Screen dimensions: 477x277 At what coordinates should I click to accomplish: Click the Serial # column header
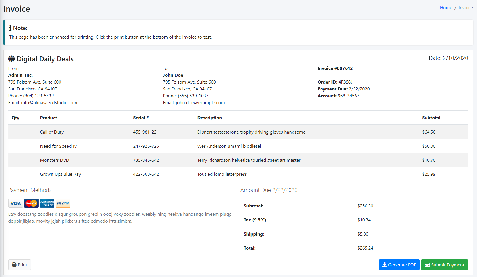point(141,118)
